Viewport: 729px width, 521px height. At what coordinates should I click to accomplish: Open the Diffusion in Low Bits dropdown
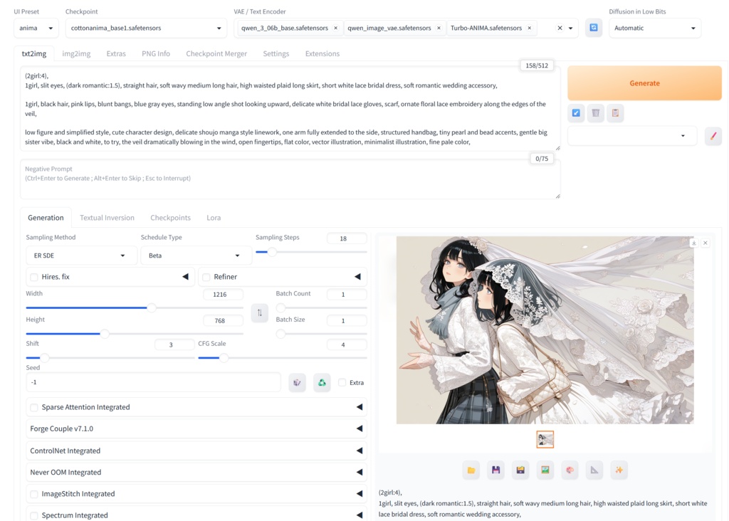point(655,28)
